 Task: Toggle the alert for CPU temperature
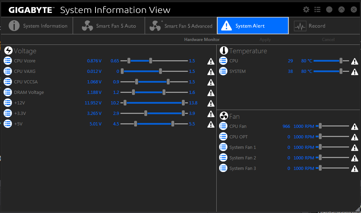[x=354, y=61]
